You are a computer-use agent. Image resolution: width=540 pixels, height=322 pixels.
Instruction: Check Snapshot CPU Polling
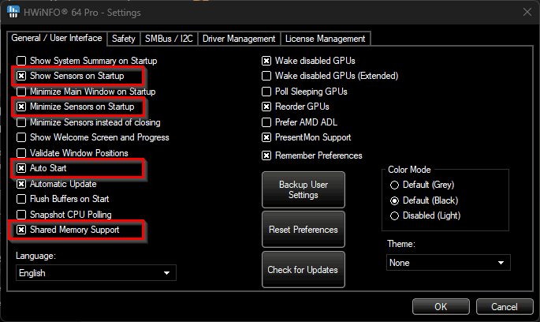point(21,215)
